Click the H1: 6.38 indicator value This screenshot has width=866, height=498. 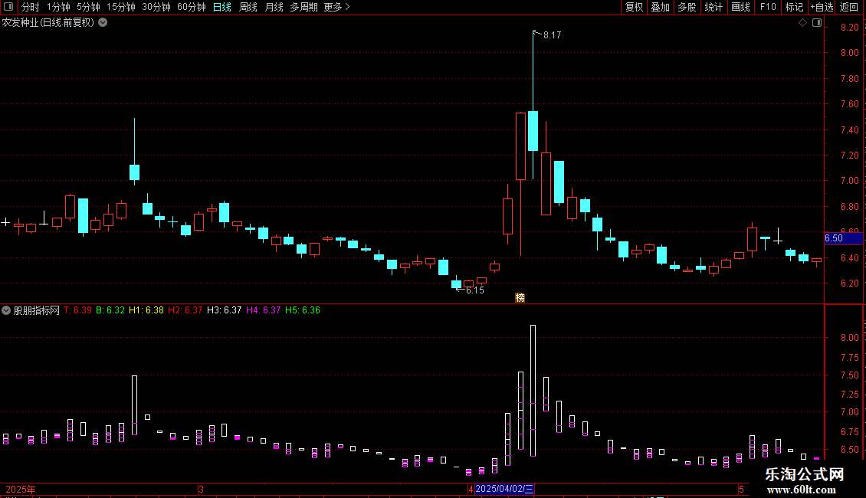(146, 310)
